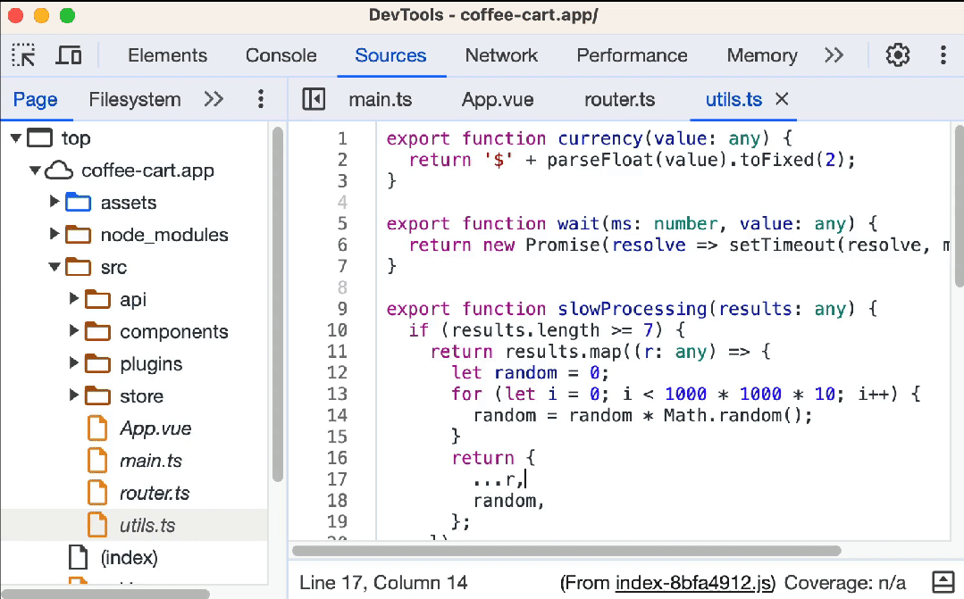Click slowProcessing function name on line 9
Viewport: 964px width, 599px height.
[x=632, y=308]
